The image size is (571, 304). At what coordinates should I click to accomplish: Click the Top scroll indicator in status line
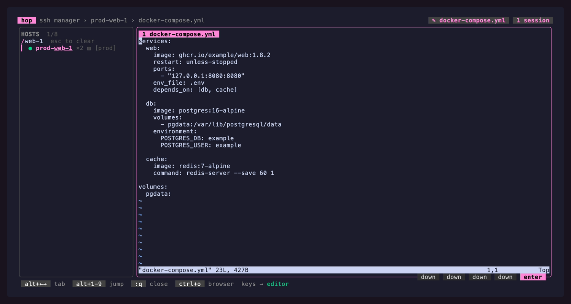point(544,270)
